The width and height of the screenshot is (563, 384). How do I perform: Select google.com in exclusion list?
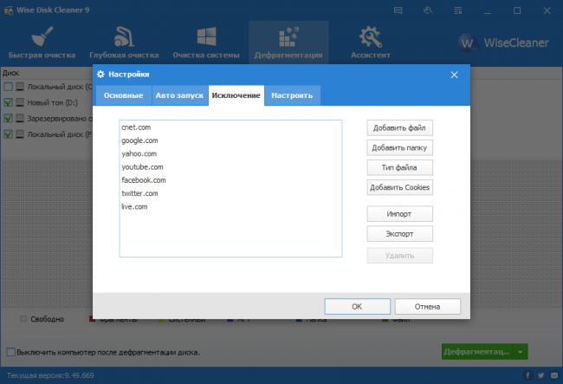coord(139,140)
